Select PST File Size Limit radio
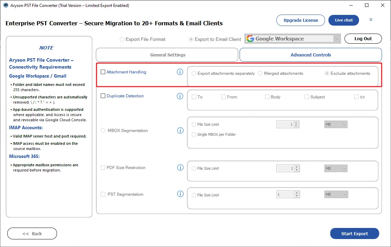The width and height of the screenshot is (391, 247). coord(194,195)
